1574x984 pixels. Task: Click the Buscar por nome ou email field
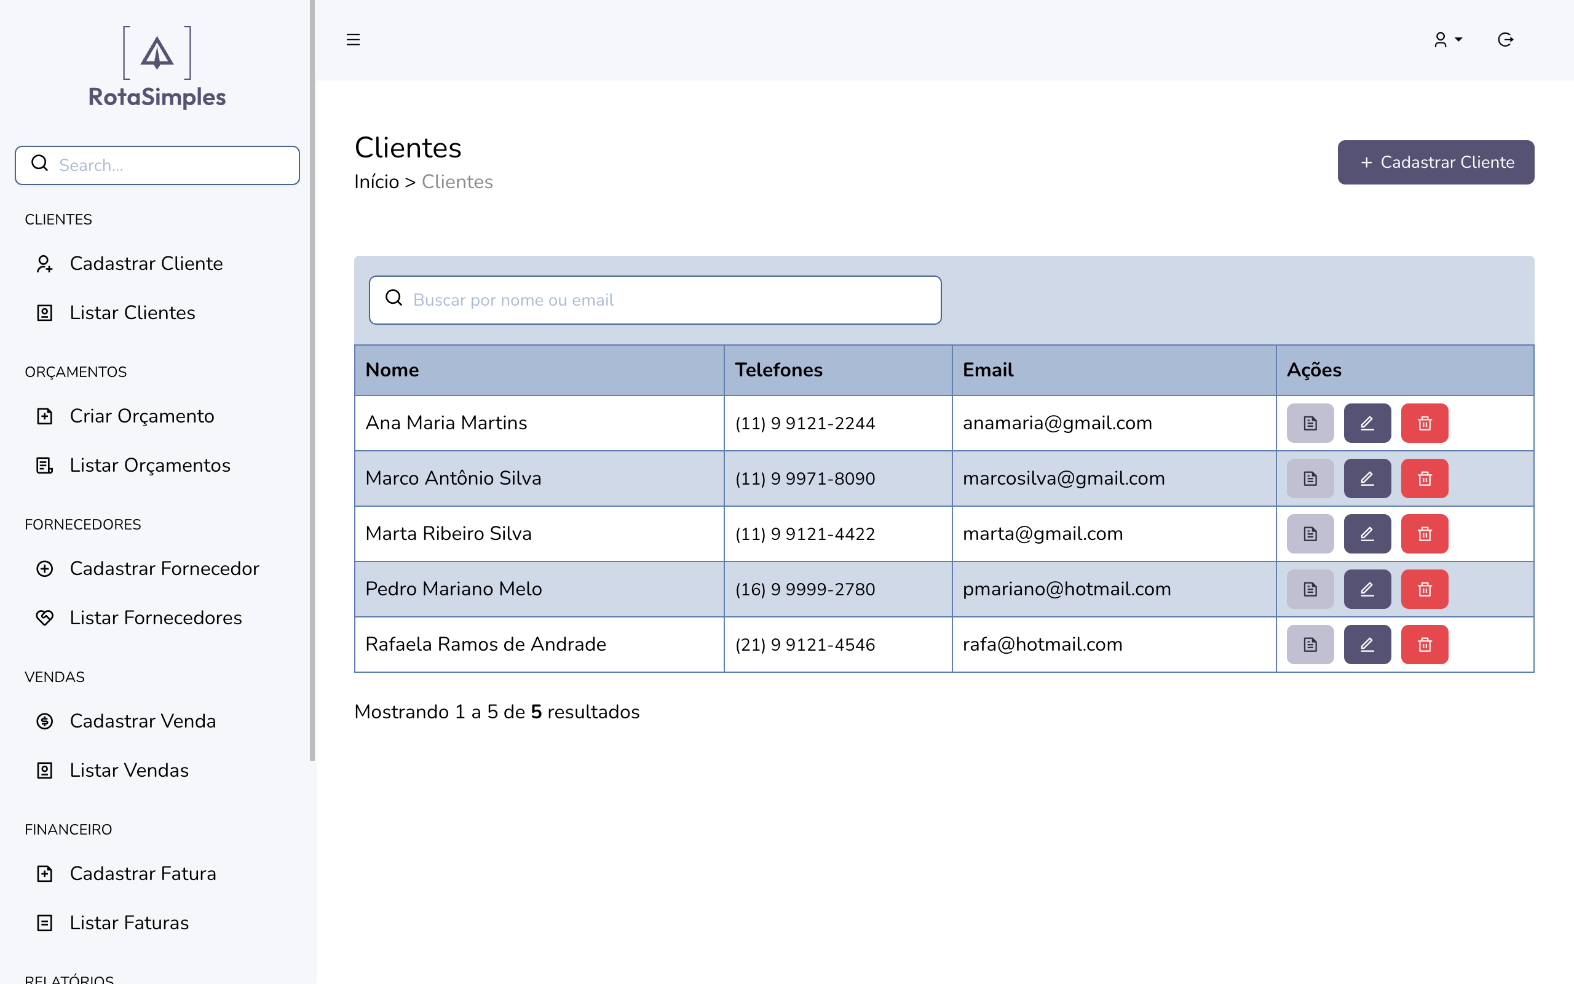point(655,300)
